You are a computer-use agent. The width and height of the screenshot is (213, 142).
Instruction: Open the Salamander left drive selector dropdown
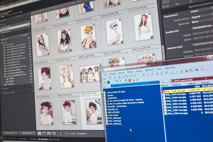(108, 86)
